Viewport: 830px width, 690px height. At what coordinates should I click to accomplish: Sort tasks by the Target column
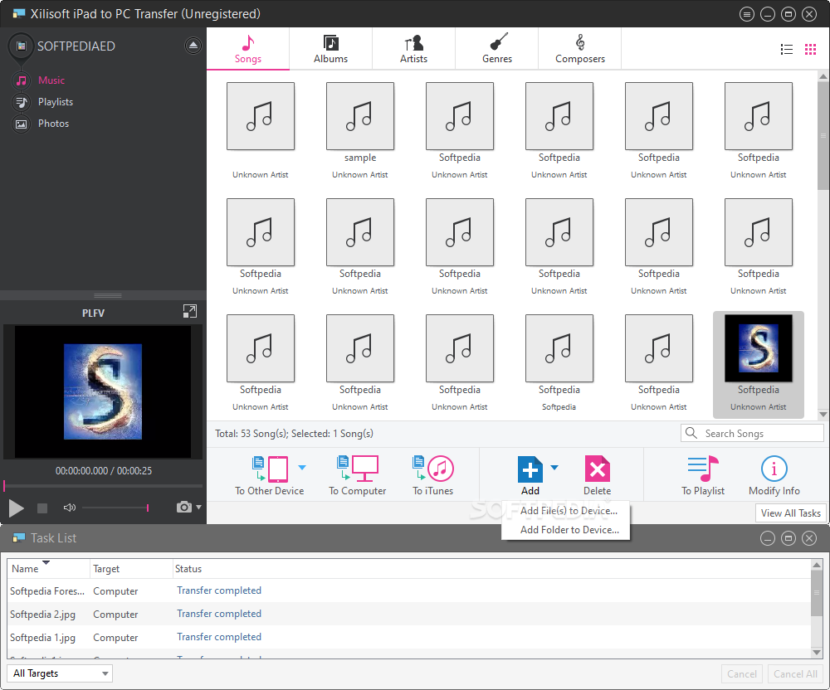pos(131,569)
